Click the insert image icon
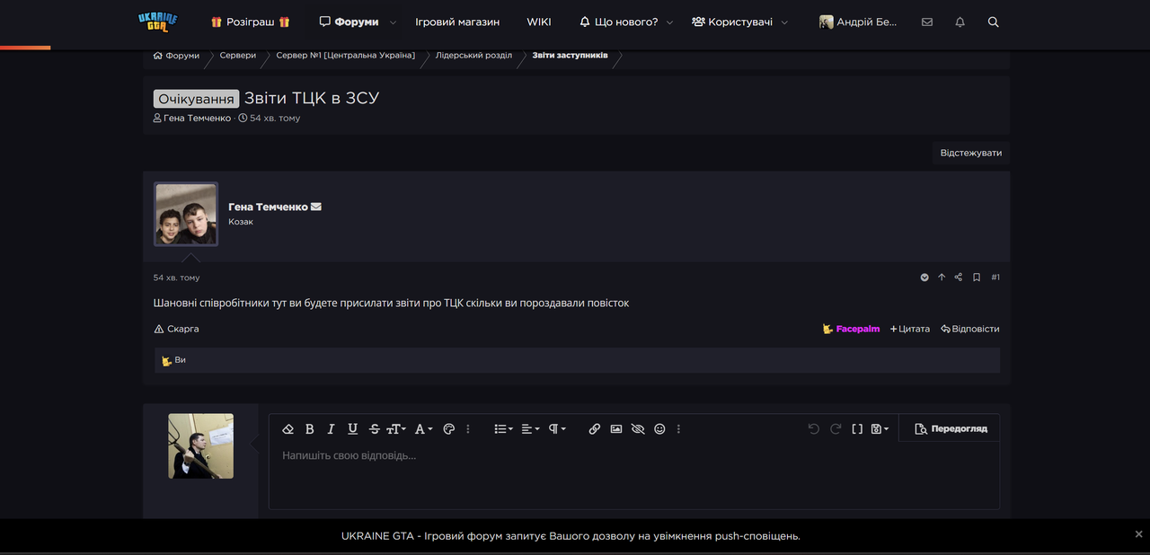The height and width of the screenshot is (555, 1150). pos(616,429)
